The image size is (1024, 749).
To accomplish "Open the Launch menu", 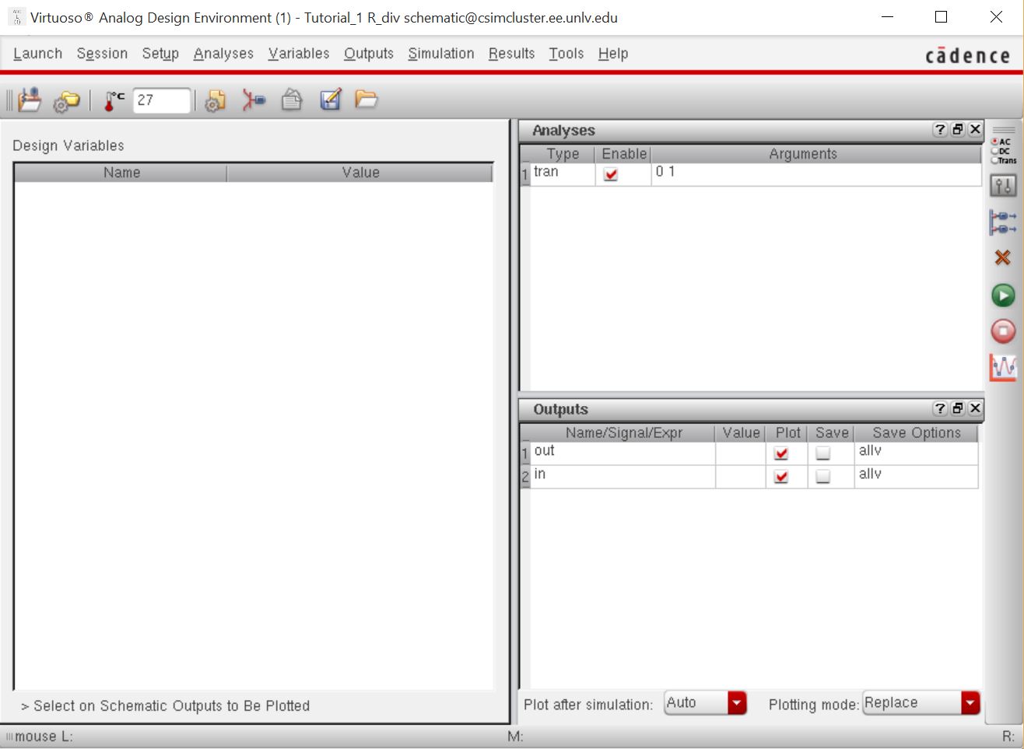I will coord(37,54).
